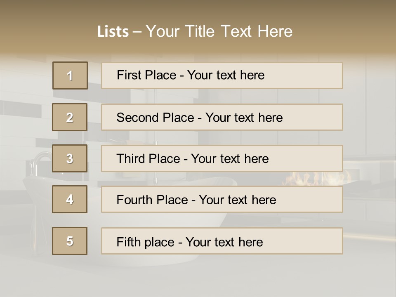396x297 pixels.
Task: Click "Your Title Text Here" in the title
Action: 219,32
